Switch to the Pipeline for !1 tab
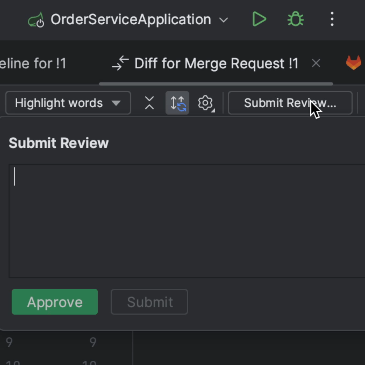Viewport: 365px width, 365px height. pos(33,63)
